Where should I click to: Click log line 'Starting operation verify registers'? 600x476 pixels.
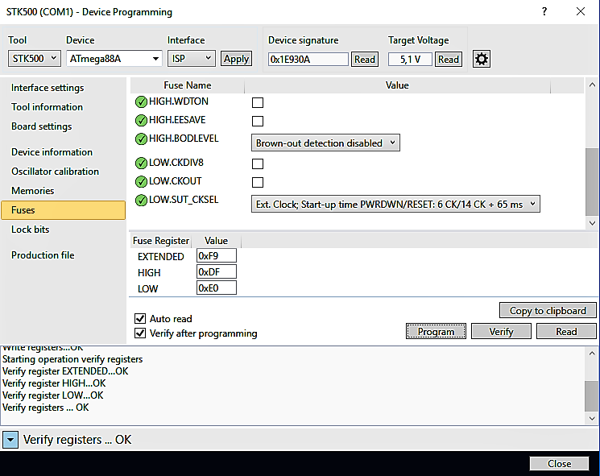coord(72,359)
